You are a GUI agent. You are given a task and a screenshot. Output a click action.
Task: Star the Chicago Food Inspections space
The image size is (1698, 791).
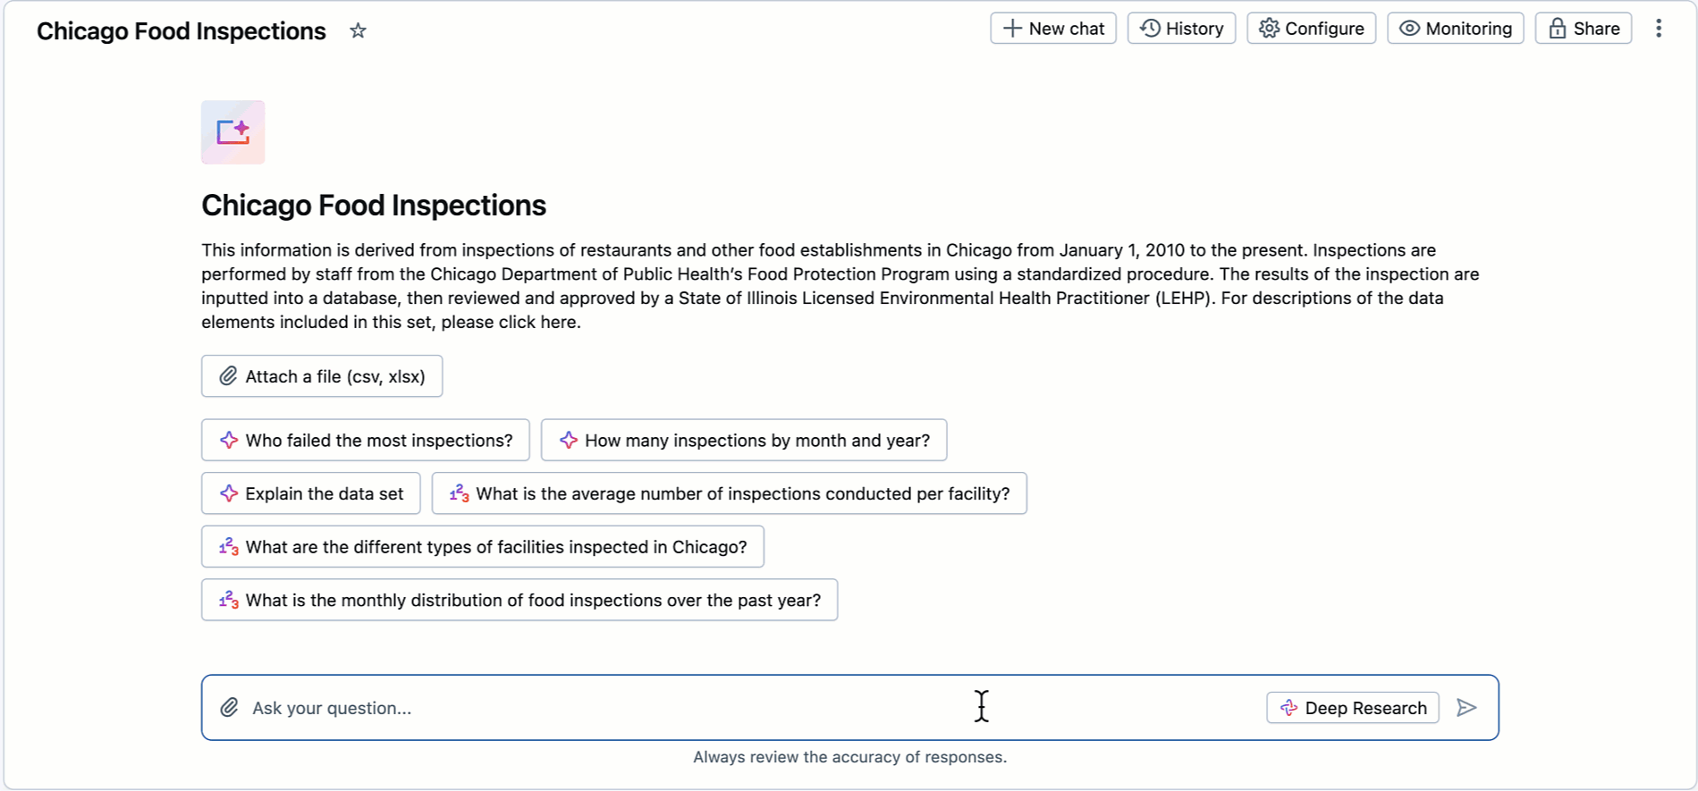(358, 31)
